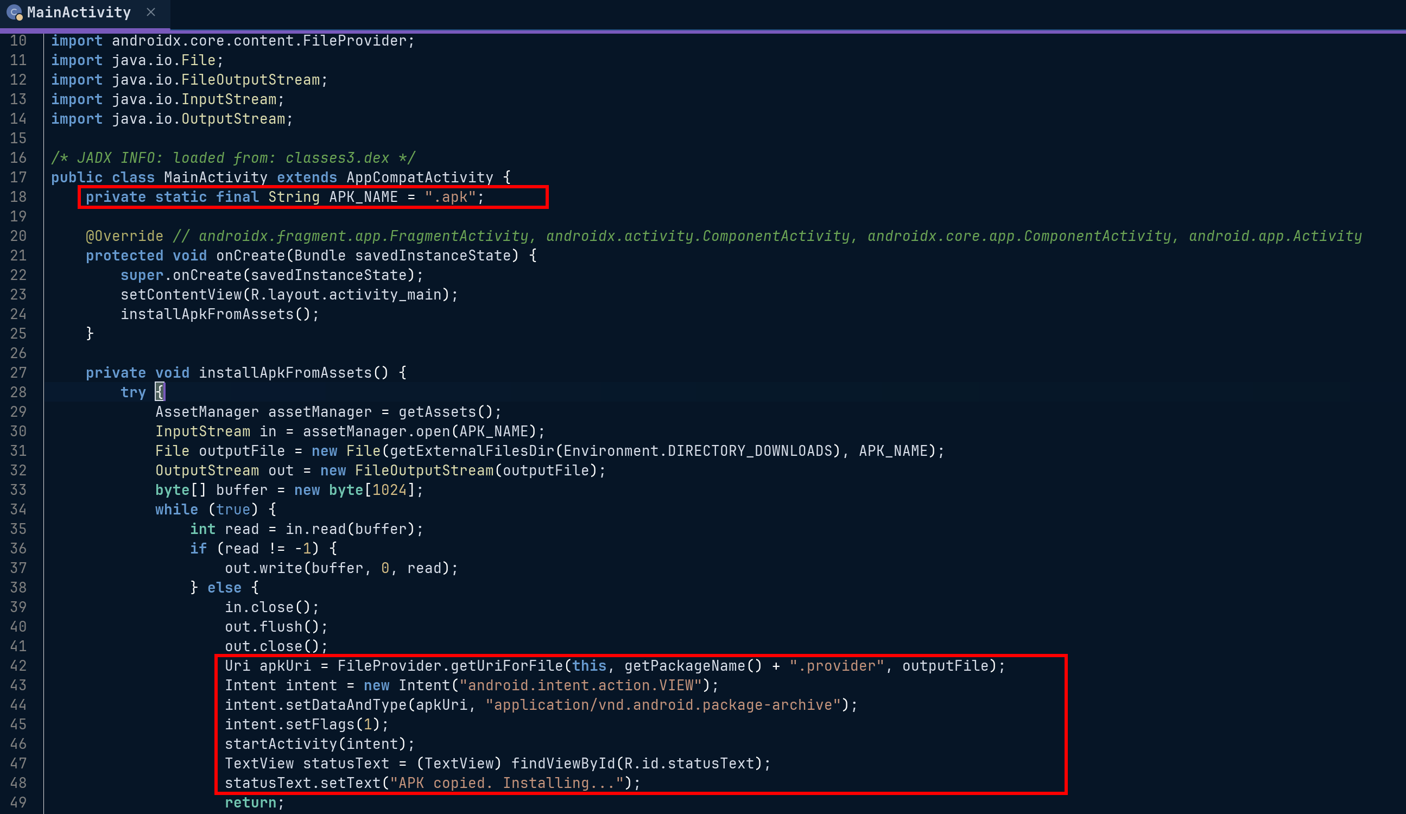Click installApkFromAssets() call on line 24
This screenshot has width=1406, height=814.
pyautogui.click(x=220, y=314)
